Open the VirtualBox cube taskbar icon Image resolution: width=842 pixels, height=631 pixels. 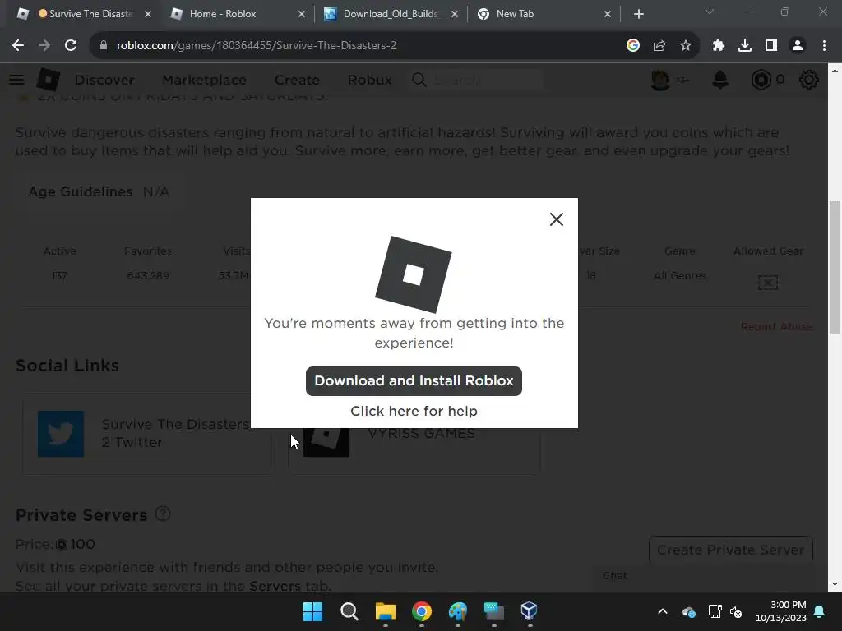(x=529, y=611)
